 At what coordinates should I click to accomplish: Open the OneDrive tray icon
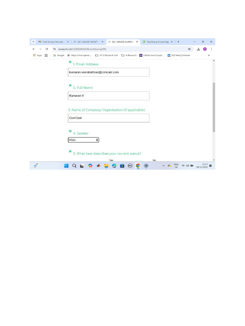click(x=169, y=166)
